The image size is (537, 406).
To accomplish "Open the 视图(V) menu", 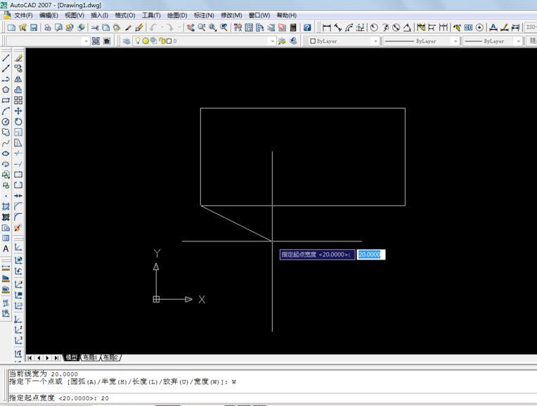I will 75,15.
